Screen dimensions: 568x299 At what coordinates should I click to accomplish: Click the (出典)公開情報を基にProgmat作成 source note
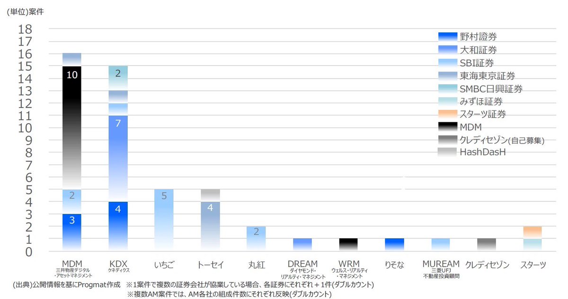[x=66, y=285]
